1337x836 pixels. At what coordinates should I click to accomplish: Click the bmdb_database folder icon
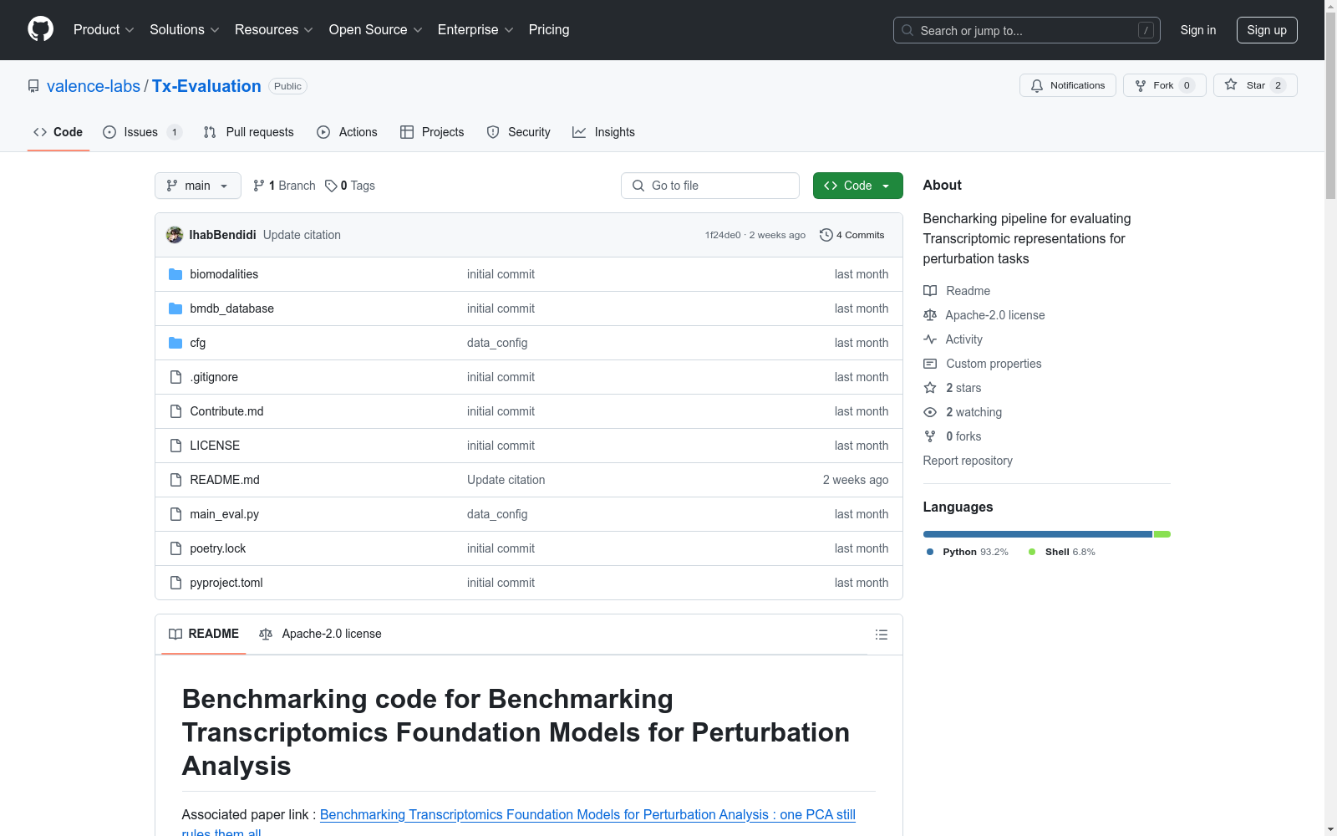[x=175, y=308]
